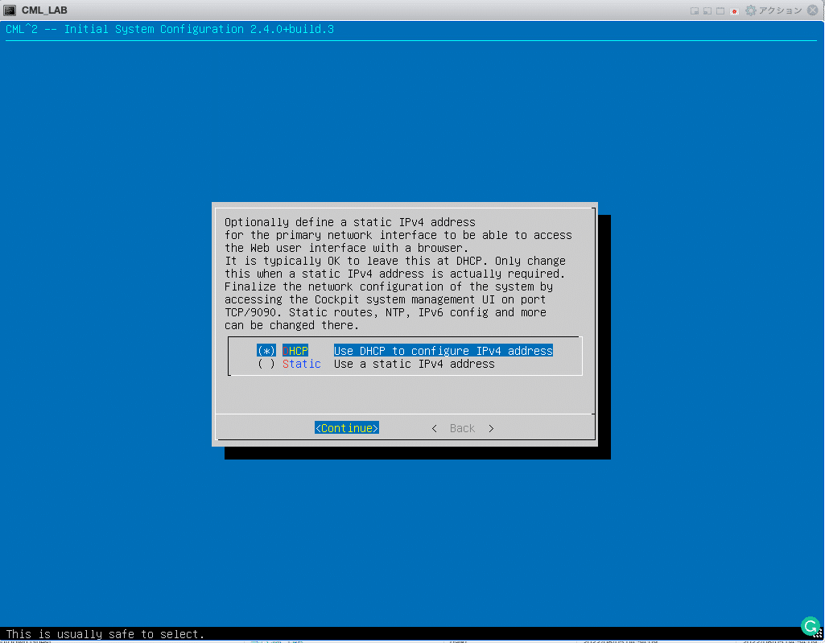
Task: Click the CML_LAB console icon in title bar
Action: (10, 10)
